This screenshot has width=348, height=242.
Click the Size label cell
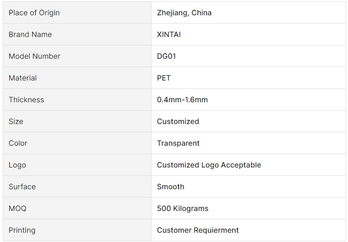77,121
